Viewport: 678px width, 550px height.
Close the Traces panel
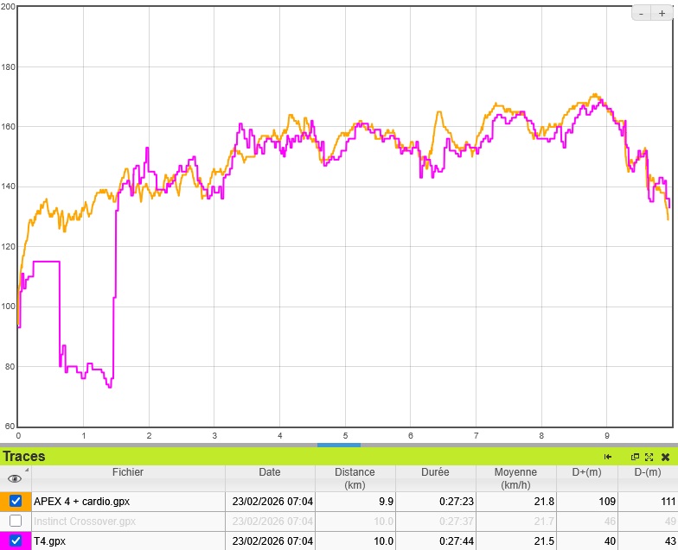coord(665,457)
